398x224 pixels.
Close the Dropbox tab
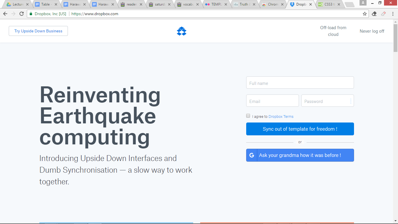point(310,4)
